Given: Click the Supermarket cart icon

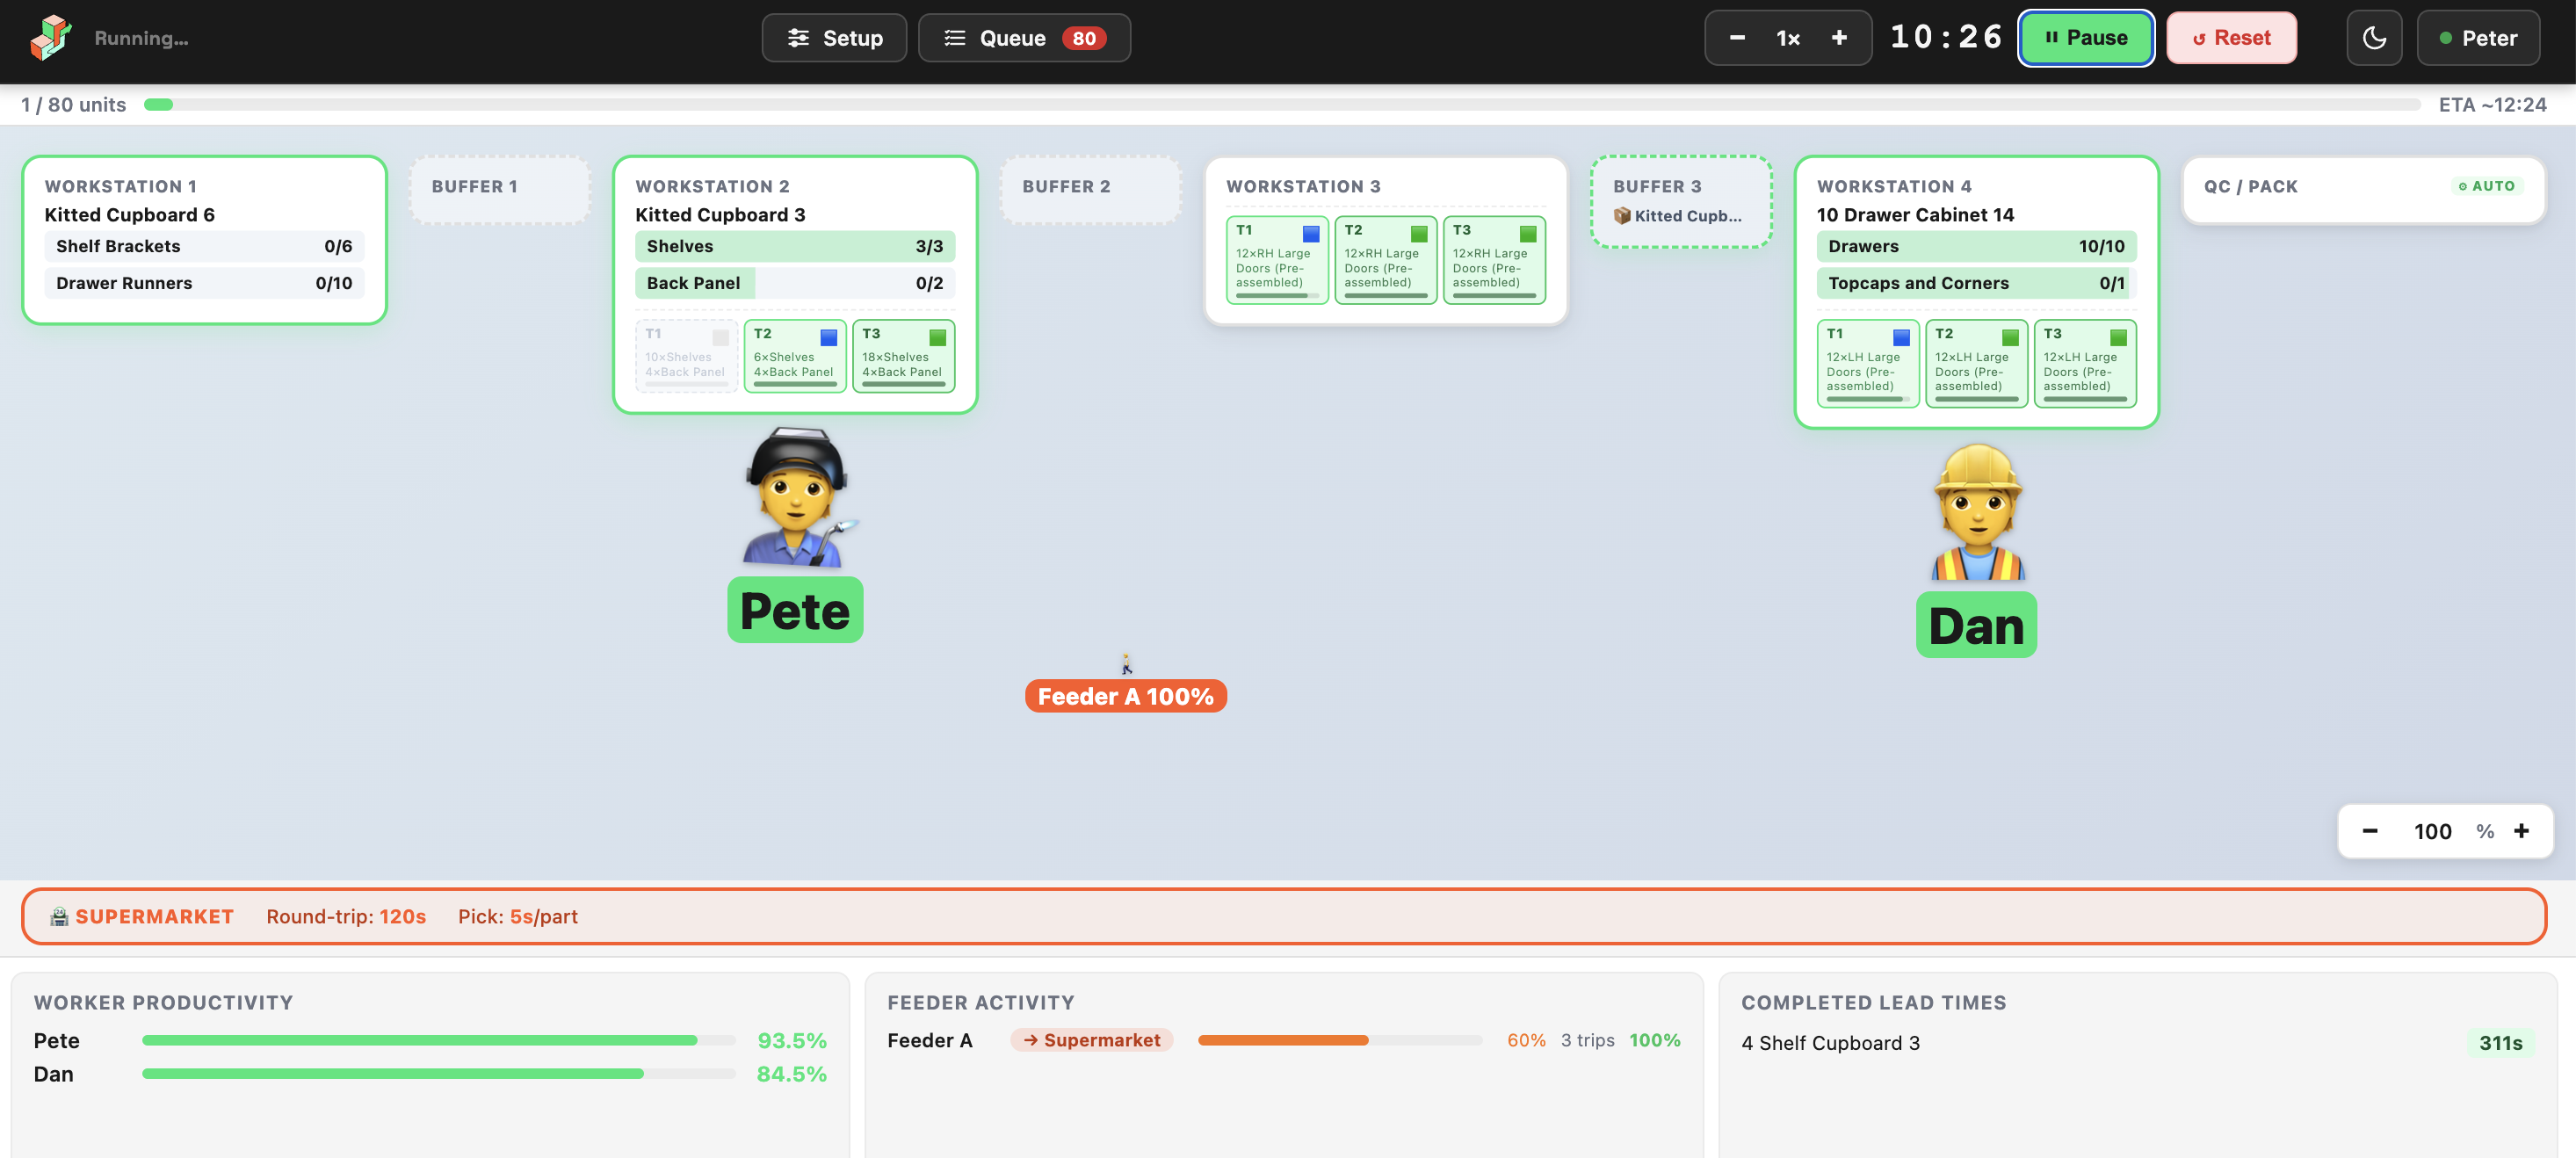Looking at the screenshot, I should click(x=59, y=916).
